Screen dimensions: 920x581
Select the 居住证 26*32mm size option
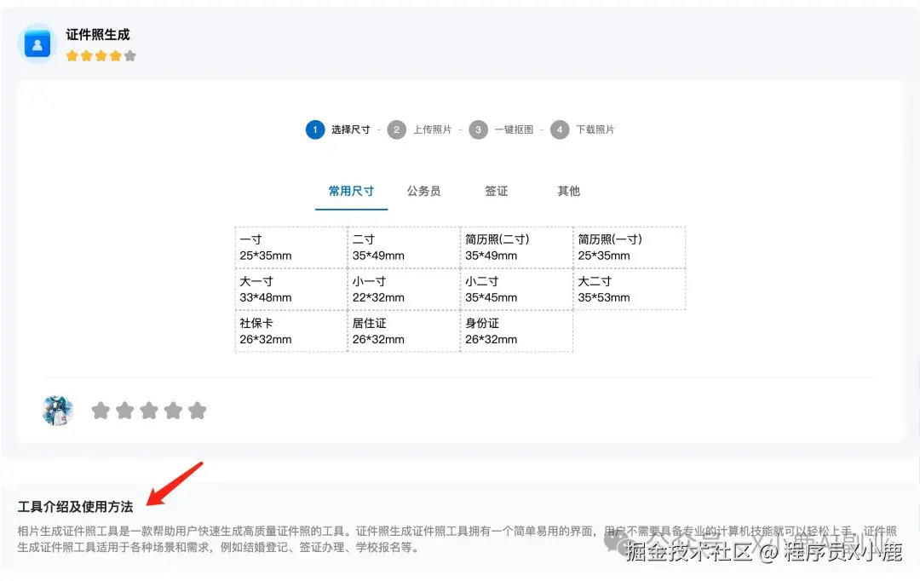[403, 331]
